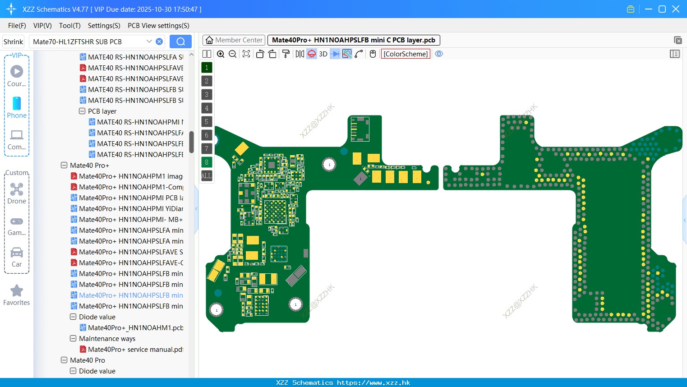Rotate the board clockwise
The height and width of the screenshot is (387, 687).
coord(272,54)
